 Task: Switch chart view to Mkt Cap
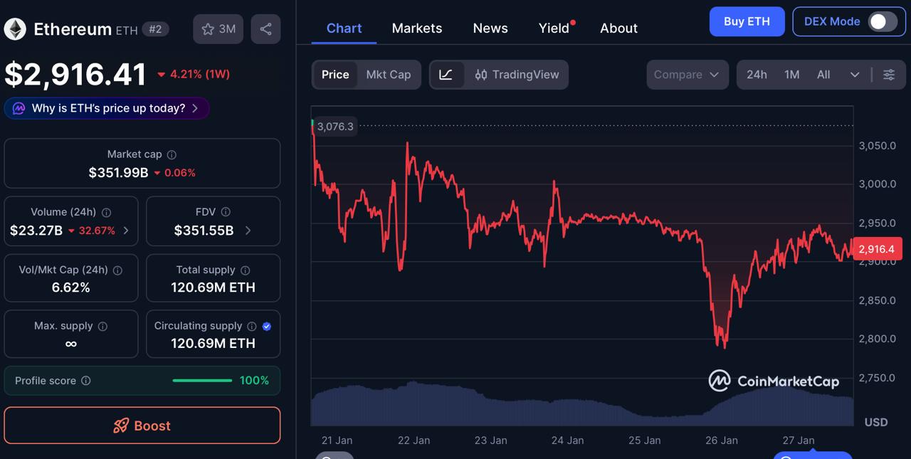tap(388, 74)
